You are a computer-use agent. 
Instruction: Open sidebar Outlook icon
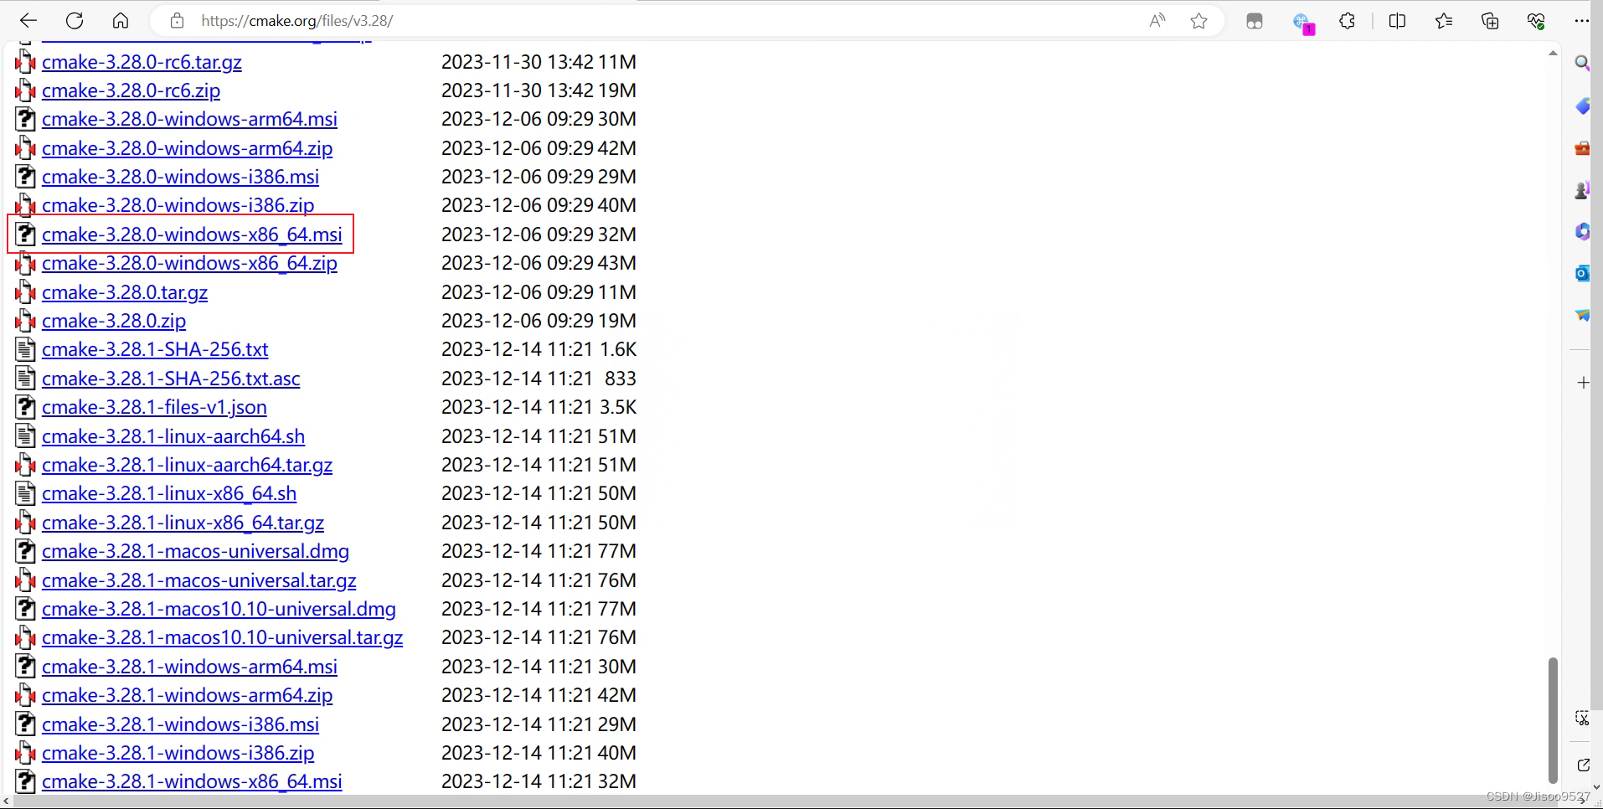point(1582,273)
